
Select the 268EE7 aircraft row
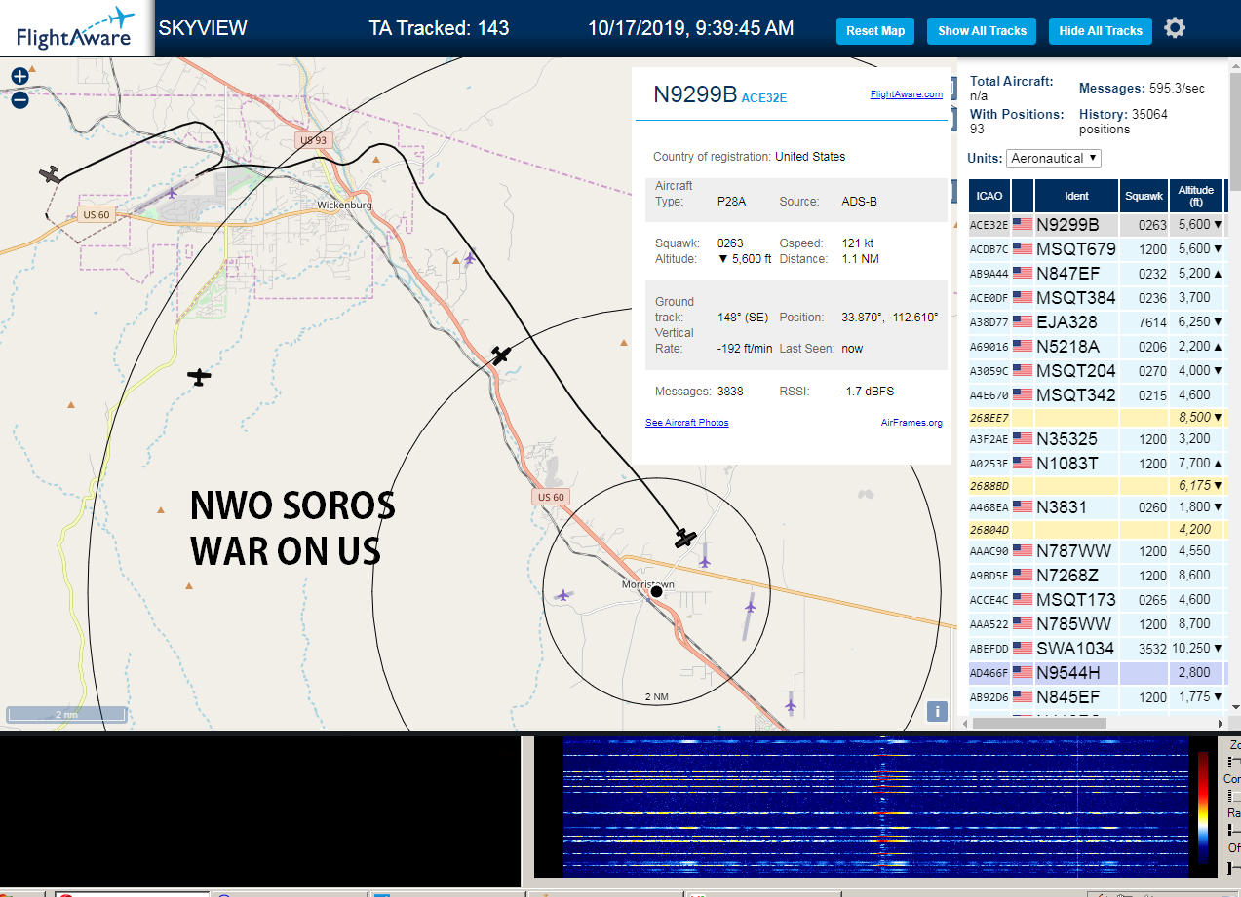1097,417
